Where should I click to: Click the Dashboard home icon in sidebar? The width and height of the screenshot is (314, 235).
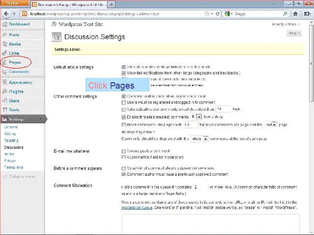pos(4,24)
